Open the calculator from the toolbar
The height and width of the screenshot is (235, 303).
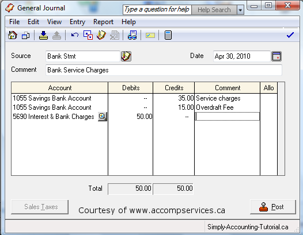168,35
